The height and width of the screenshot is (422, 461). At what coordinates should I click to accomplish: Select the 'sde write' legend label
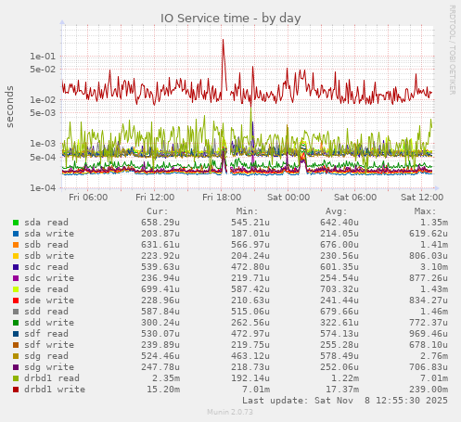49,301
